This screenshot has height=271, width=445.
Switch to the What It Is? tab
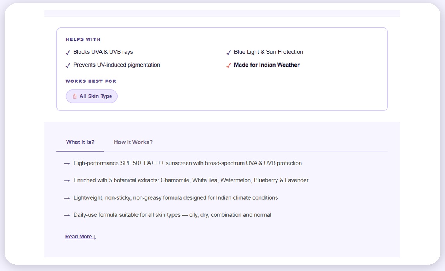pos(80,142)
